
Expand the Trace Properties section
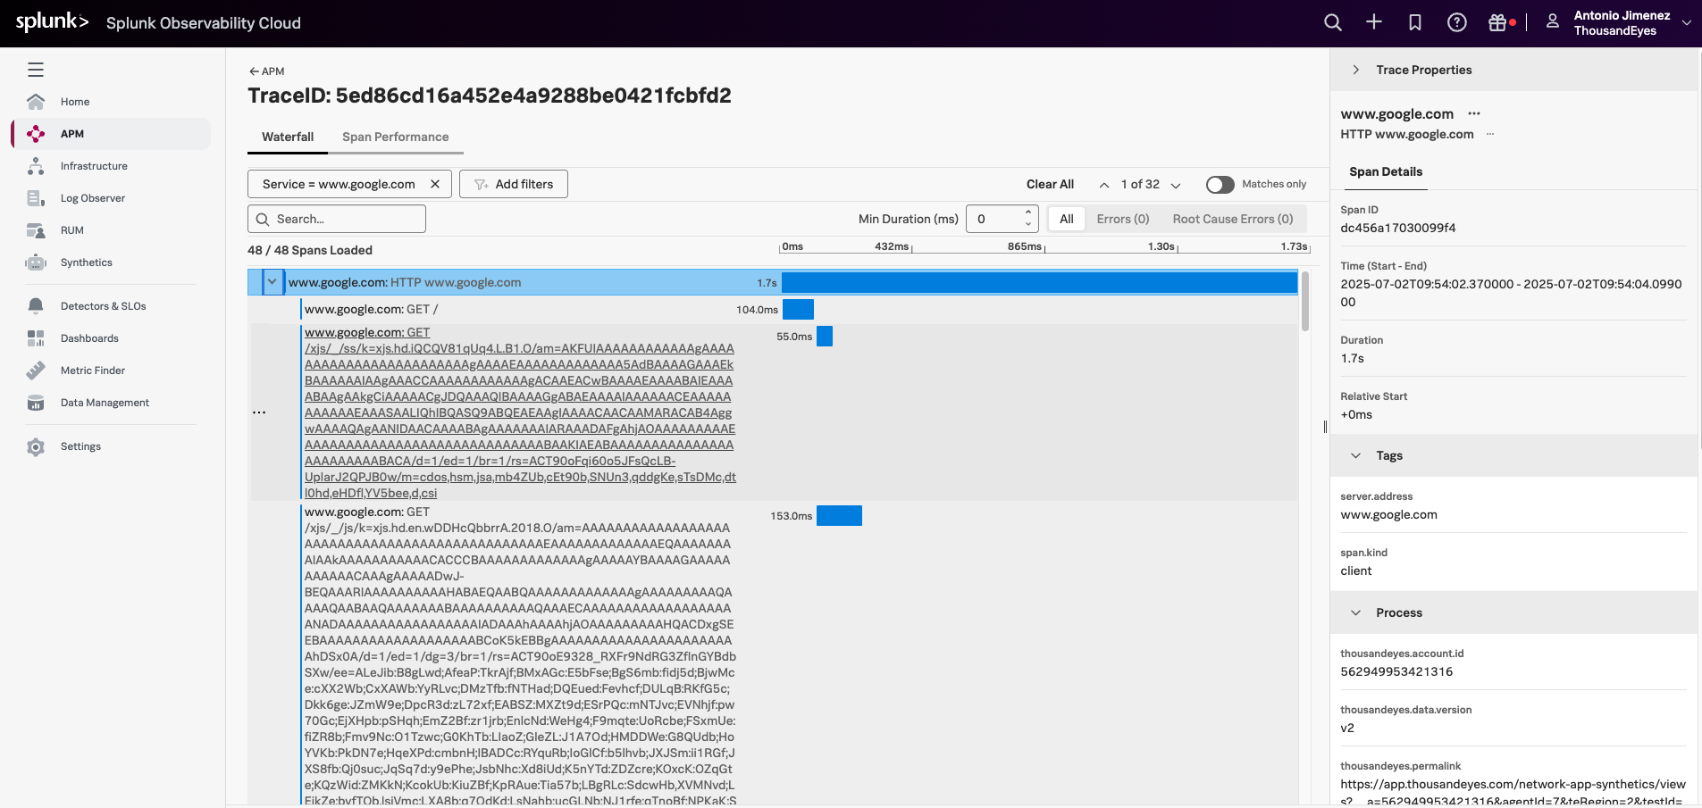click(1355, 70)
